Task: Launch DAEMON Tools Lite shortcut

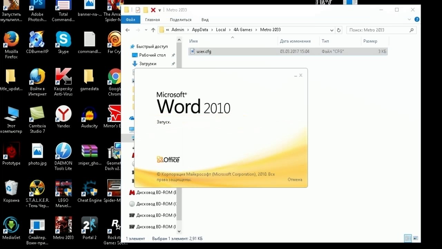Action: click(x=63, y=157)
